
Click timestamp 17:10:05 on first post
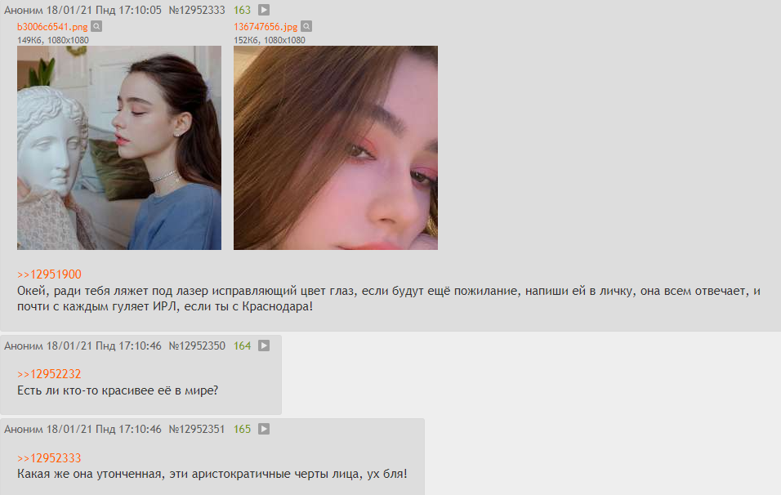[x=140, y=10]
